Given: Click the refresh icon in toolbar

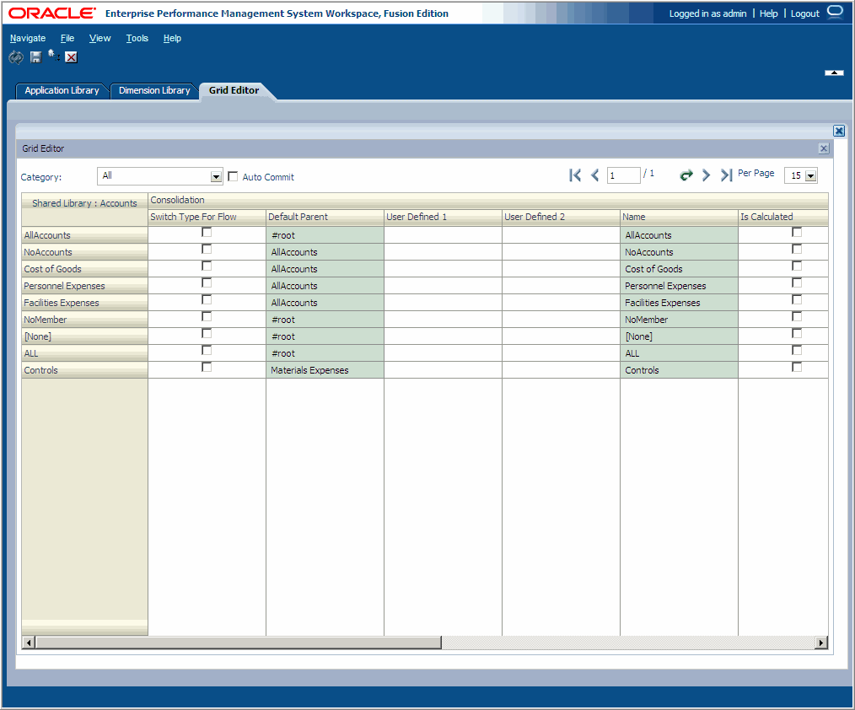Looking at the screenshot, I should coord(16,57).
